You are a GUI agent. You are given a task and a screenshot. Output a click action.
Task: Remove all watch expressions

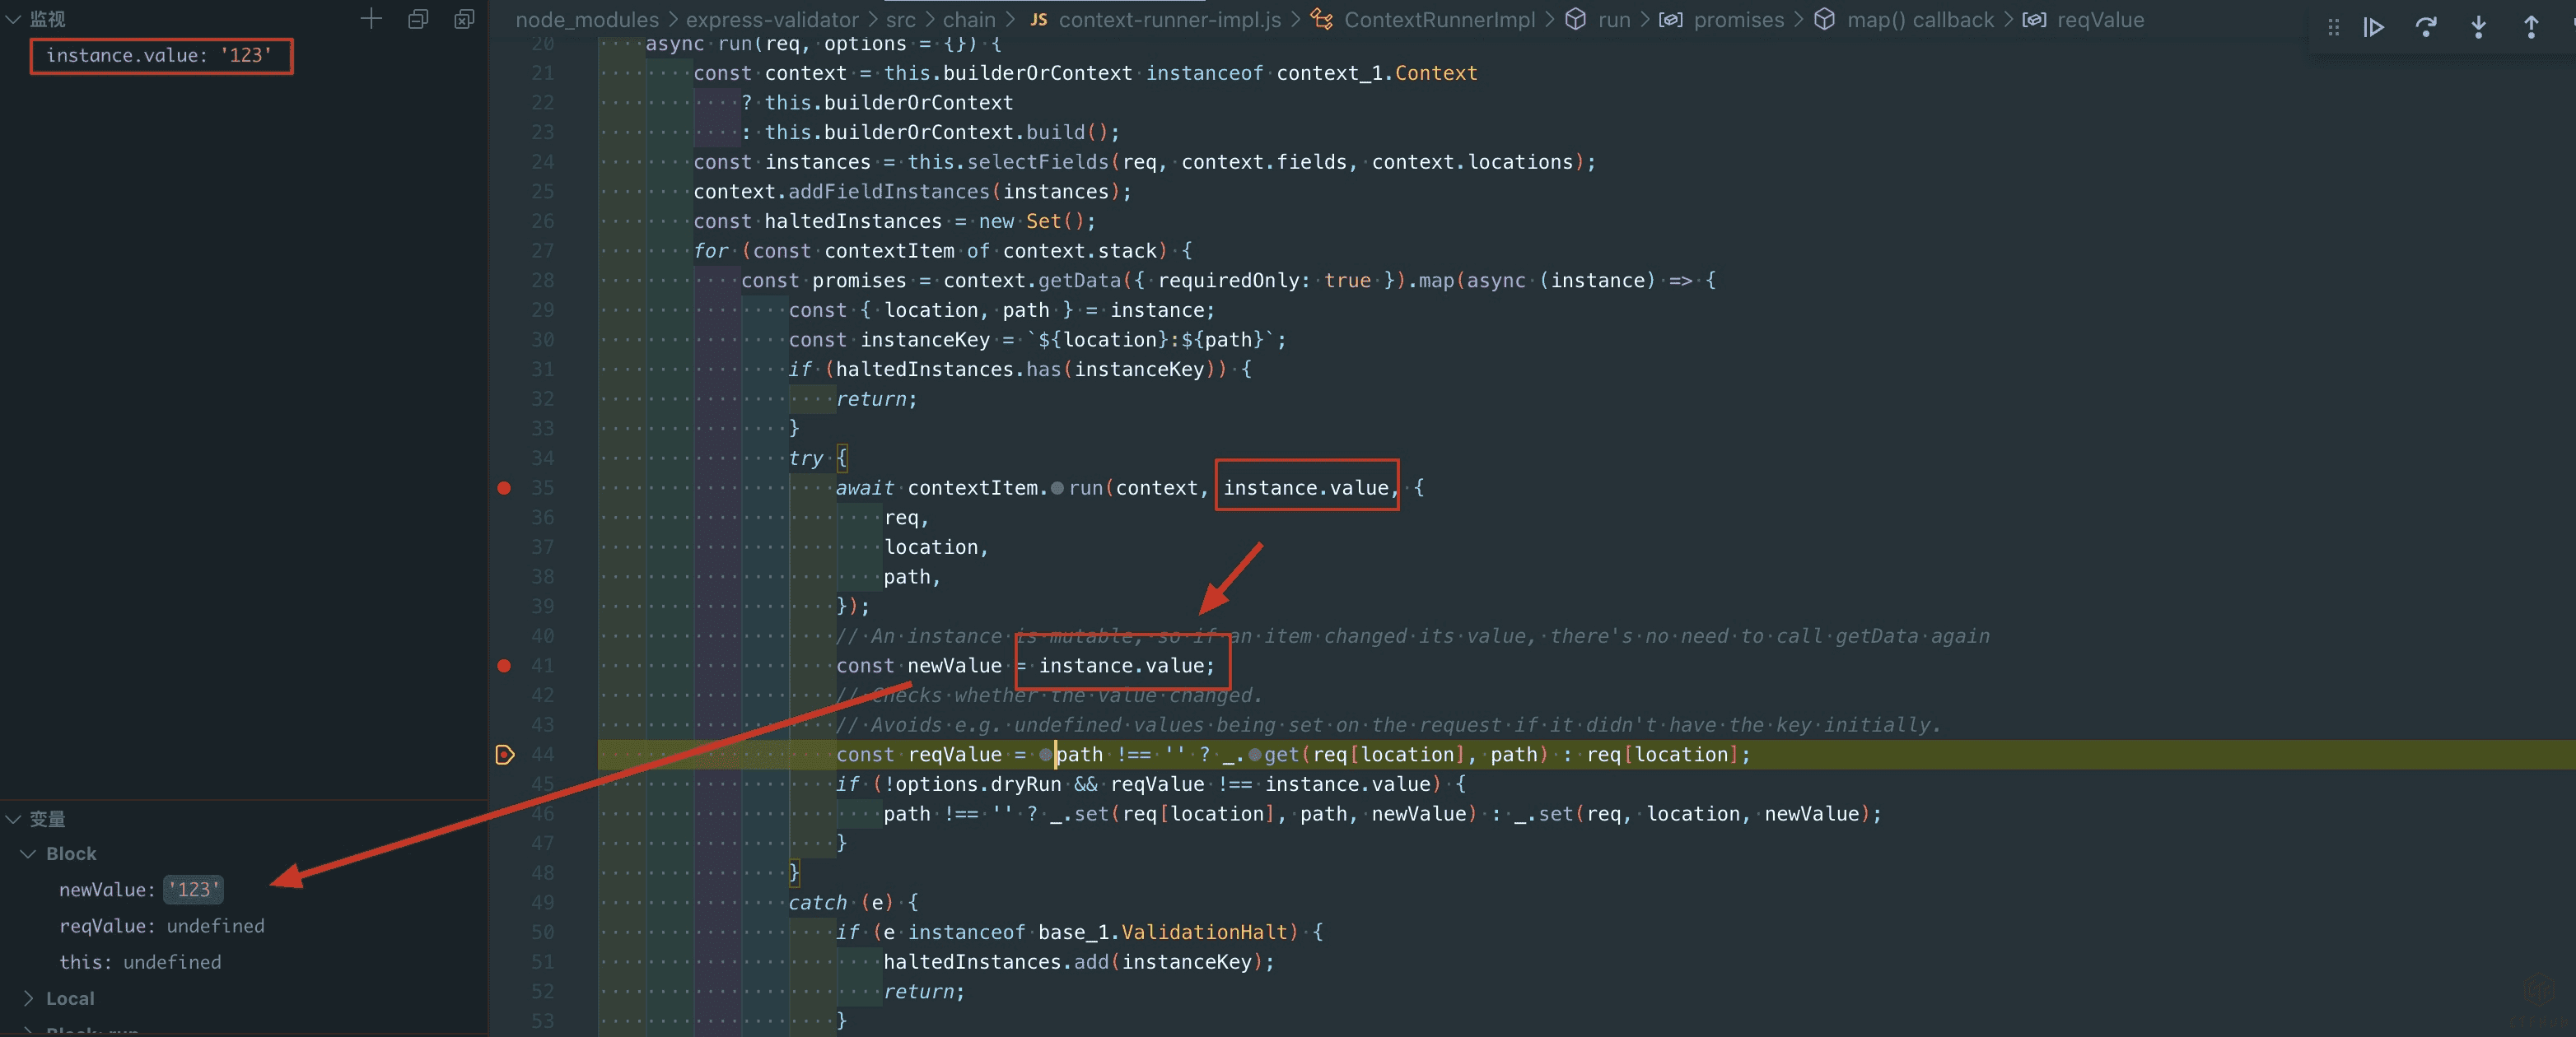[464, 19]
